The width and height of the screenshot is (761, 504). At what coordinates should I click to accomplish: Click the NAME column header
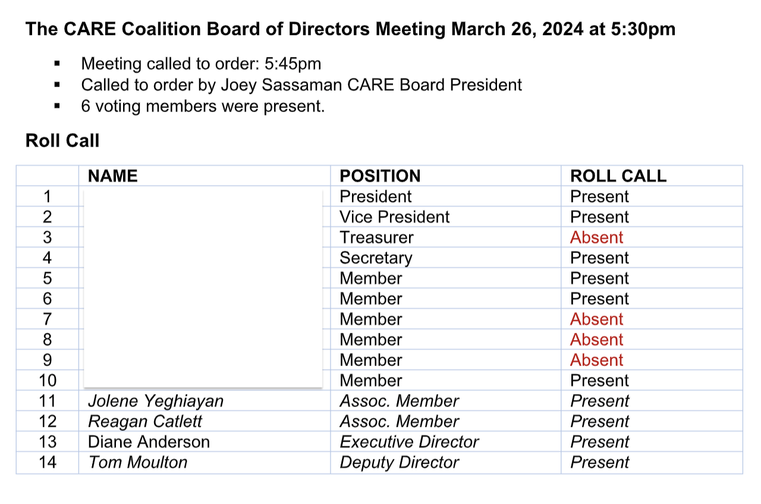click(x=112, y=176)
